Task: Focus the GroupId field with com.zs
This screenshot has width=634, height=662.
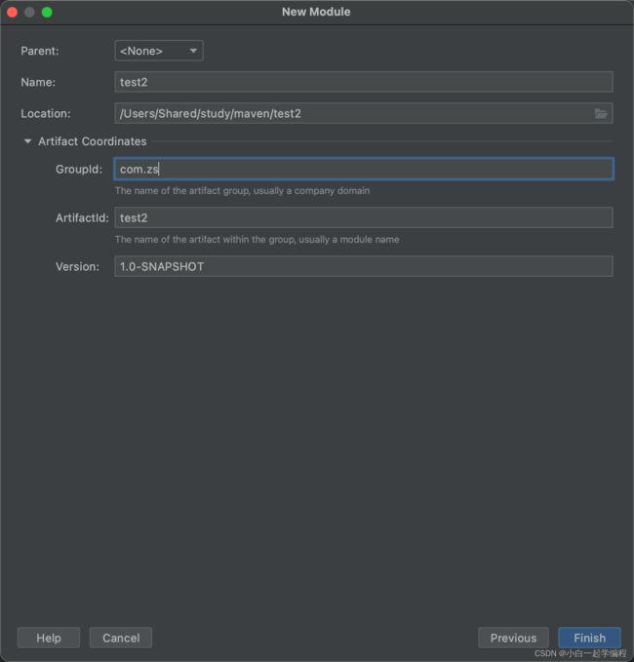Action: [x=364, y=169]
